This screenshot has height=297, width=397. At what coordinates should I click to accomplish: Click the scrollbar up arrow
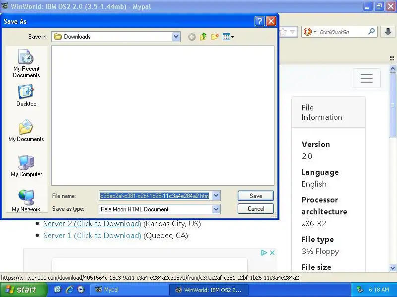pyautogui.click(x=393, y=68)
